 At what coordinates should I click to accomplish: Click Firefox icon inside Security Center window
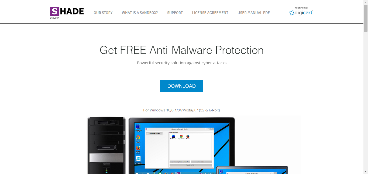[188, 137]
